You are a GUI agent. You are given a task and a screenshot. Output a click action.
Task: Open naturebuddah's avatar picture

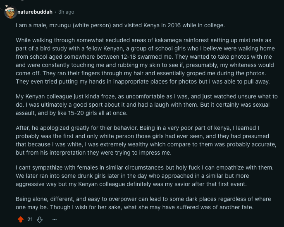tap(10, 12)
